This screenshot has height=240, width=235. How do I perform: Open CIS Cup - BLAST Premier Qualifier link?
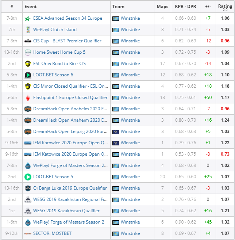pyautogui.click(x=67, y=41)
